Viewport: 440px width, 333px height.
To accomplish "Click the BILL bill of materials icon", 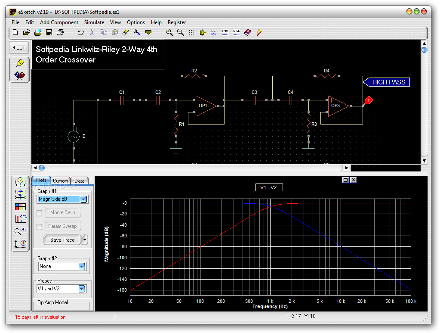I will coord(237,32).
